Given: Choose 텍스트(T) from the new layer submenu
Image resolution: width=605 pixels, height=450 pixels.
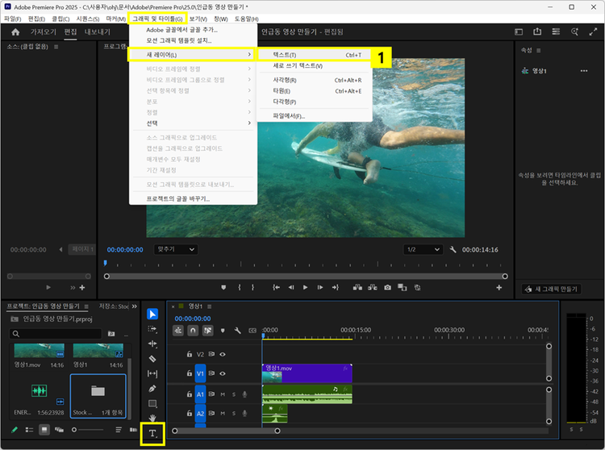Looking at the screenshot, I should tap(286, 55).
